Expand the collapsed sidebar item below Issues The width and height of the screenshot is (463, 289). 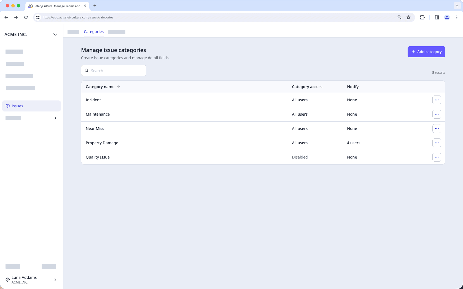pyautogui.click(x=55, y=118)
